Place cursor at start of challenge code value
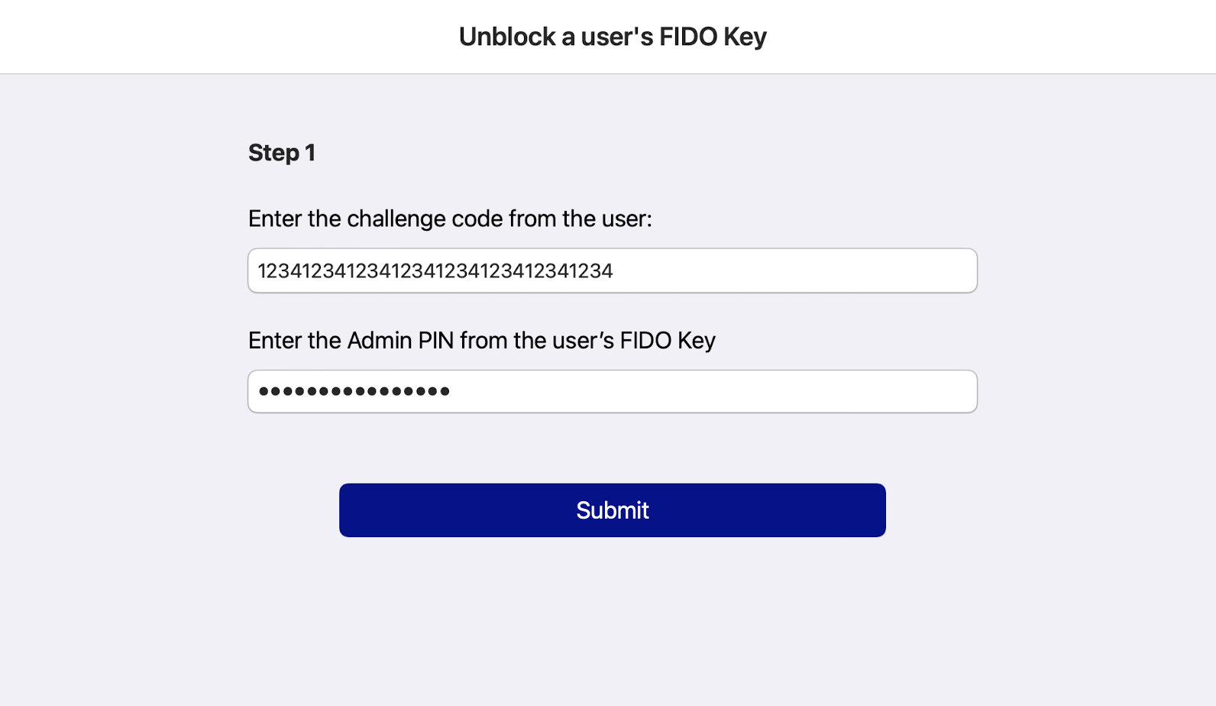The image size is (1216, 706). (x=259, y=271)
